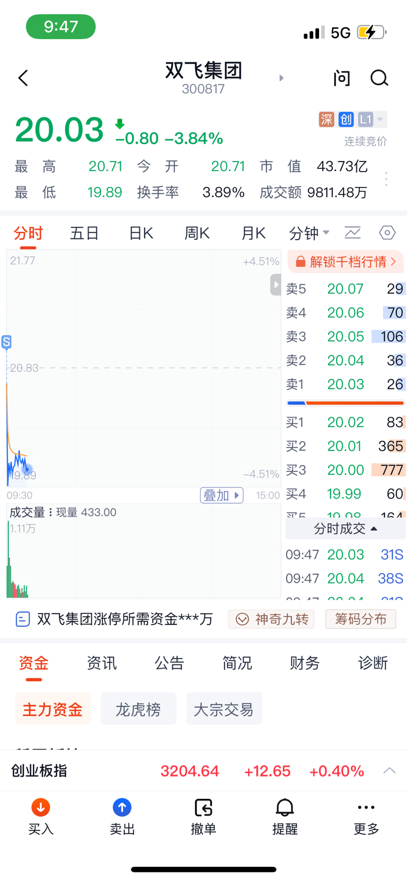Tap the news document icon
Image resolution: width=407 pixels, height=881 pixels.
coord(23,619)
